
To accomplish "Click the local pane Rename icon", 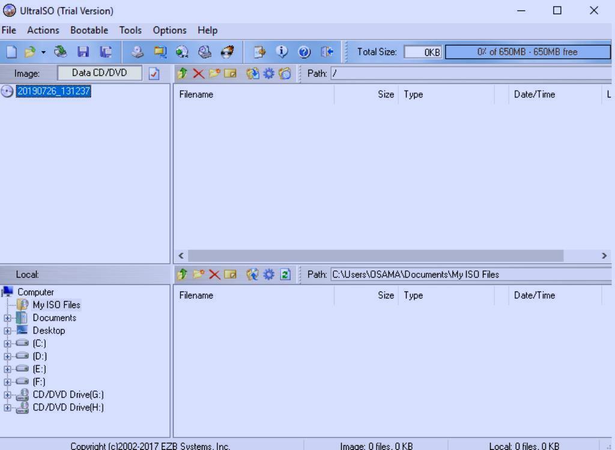I will (x=230, y=274).
